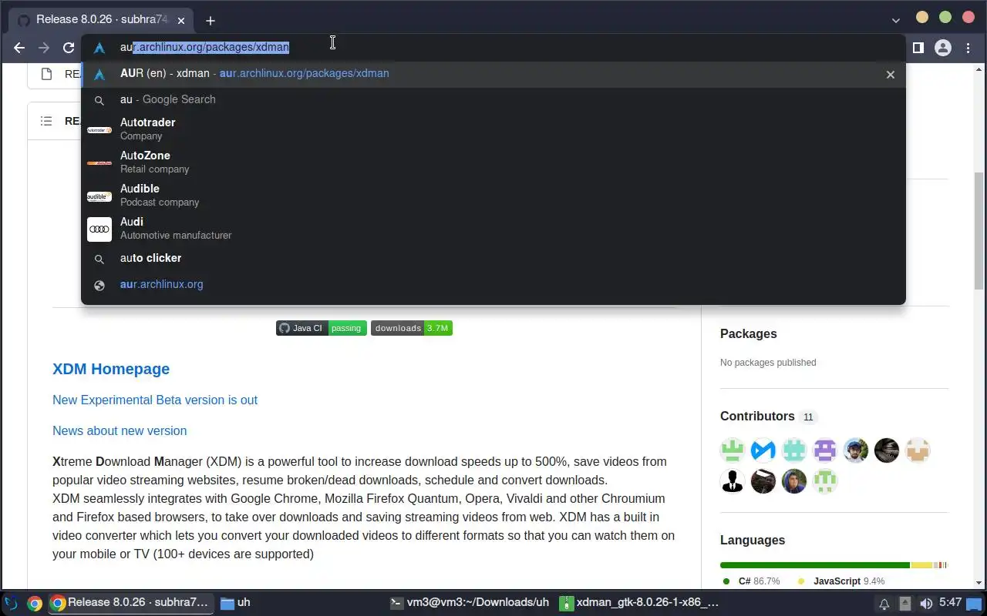Open the Chrome profile avatar menu
987x616 pixels.
pos(943,48)
